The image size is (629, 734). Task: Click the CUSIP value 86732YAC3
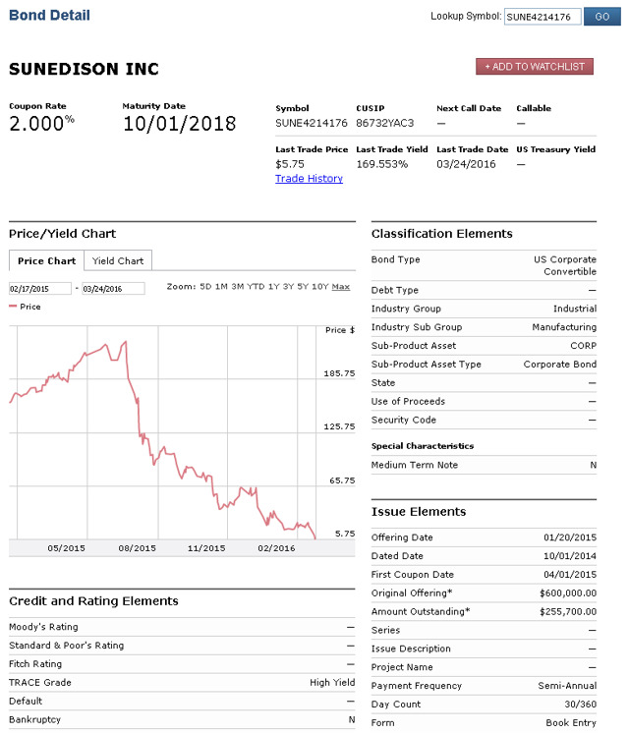[385, 123]
